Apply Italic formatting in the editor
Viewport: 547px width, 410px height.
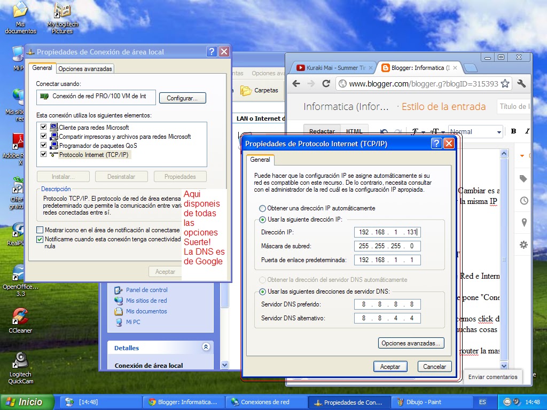pyautogui.click(x=527, y=131)
